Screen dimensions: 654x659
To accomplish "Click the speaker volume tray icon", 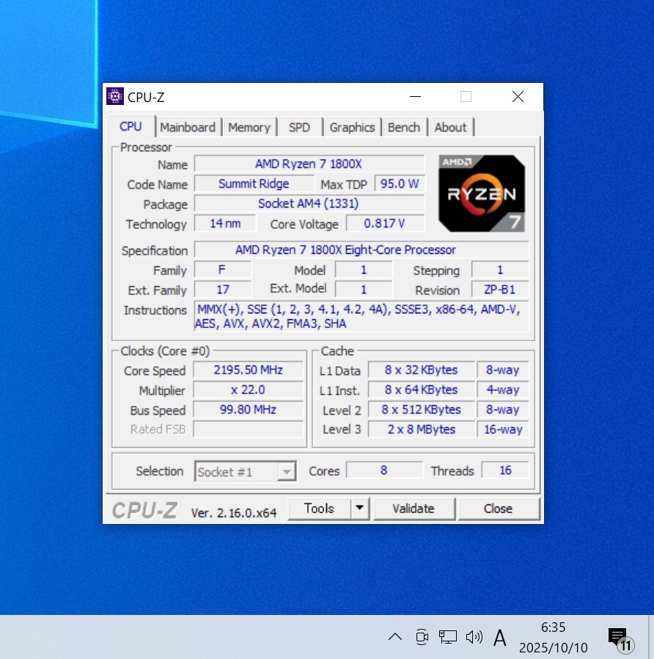I will click(474, 637).
